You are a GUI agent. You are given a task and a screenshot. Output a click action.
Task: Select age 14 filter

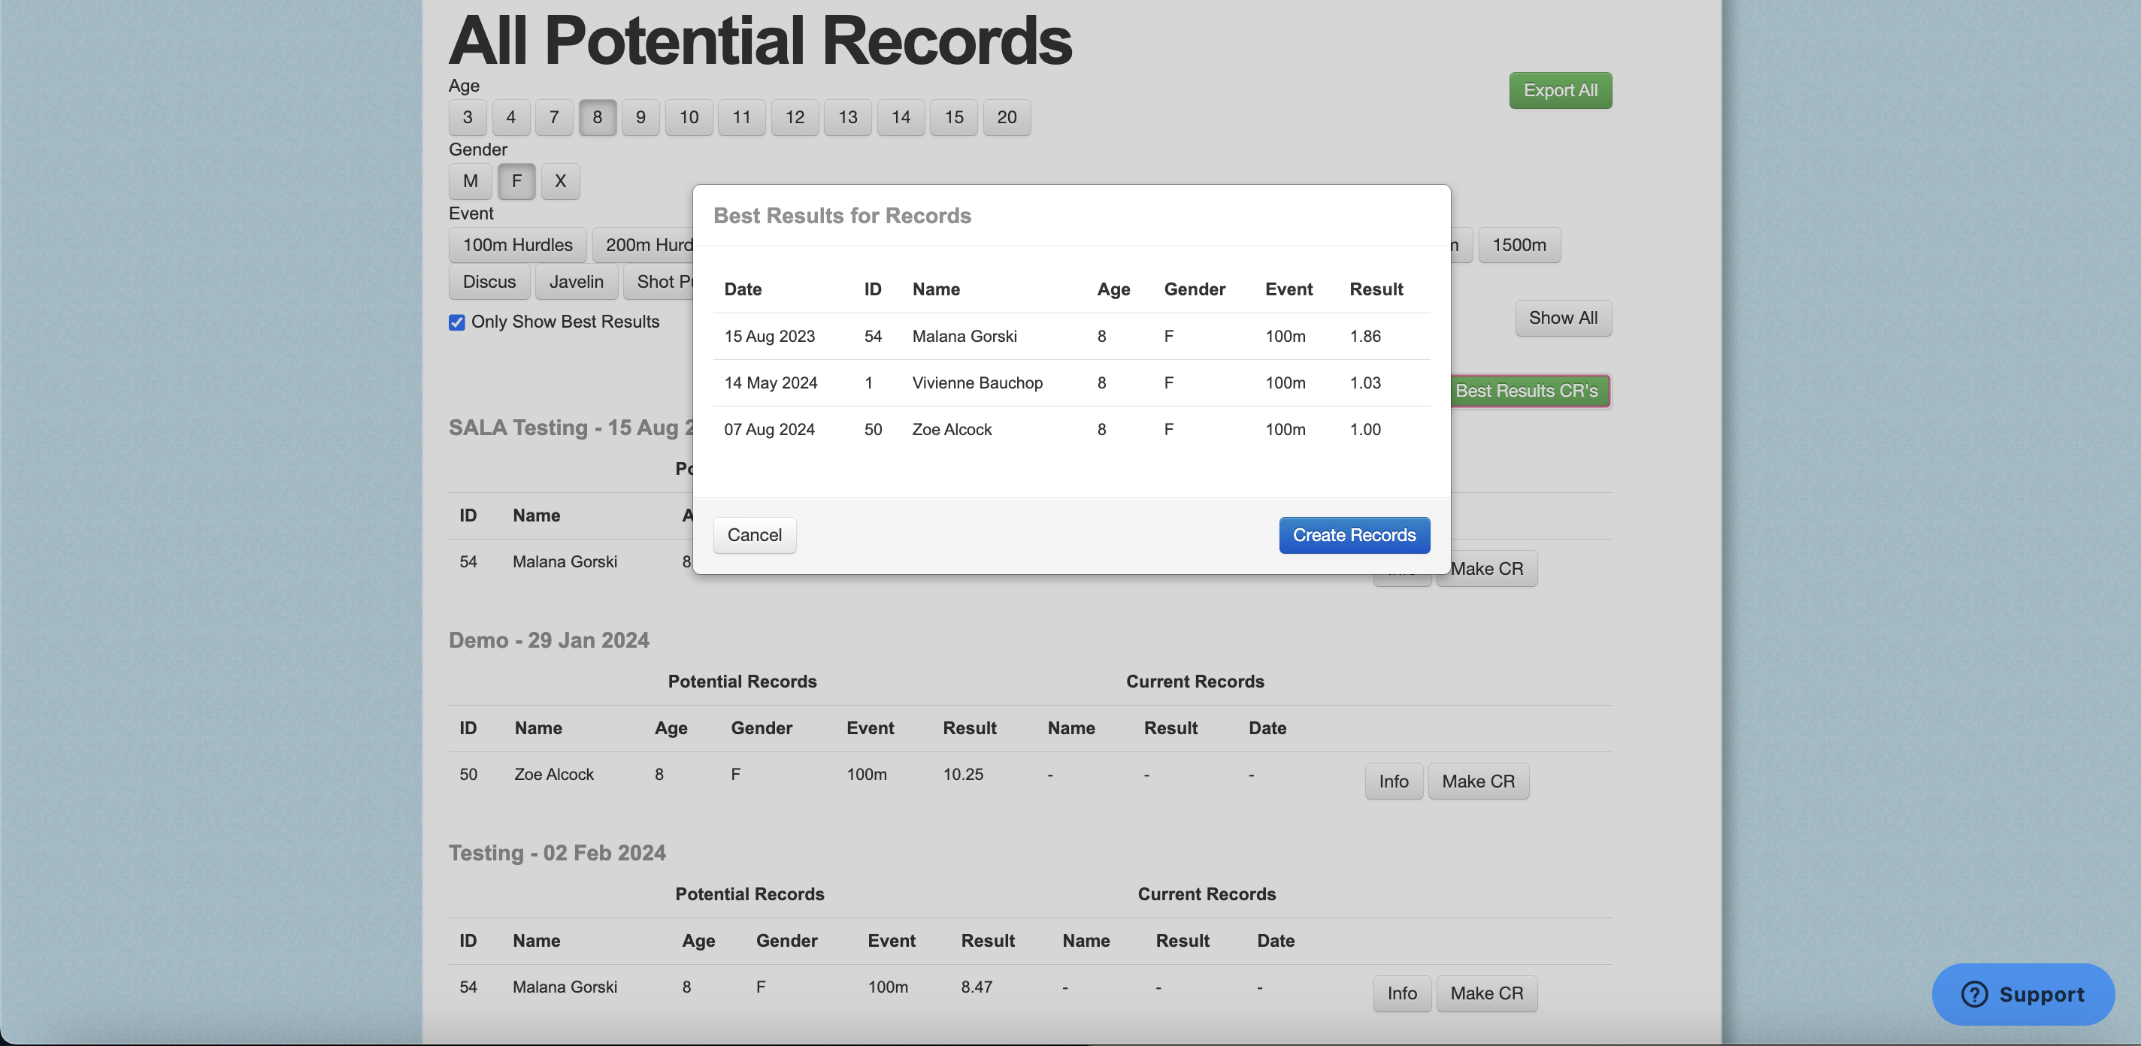tap(901, 117)
